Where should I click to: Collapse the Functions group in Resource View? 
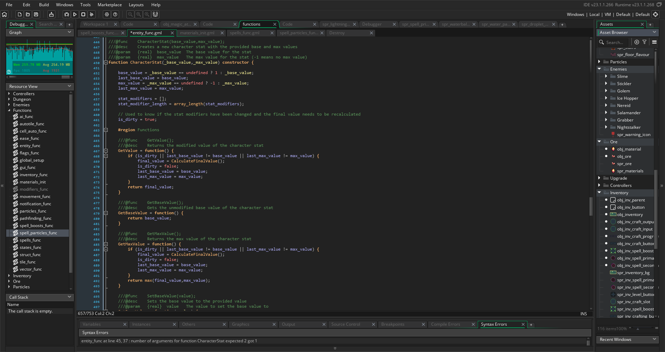pyautogui.click(x=9, y=110)
